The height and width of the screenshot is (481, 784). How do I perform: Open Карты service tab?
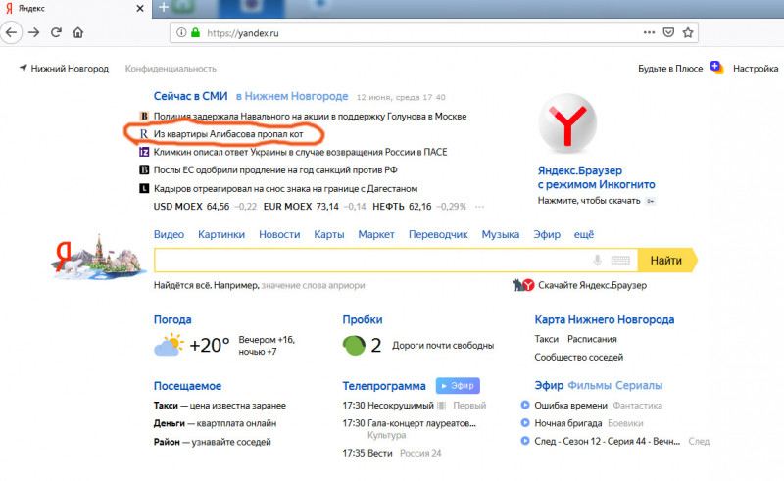(329, 234)
